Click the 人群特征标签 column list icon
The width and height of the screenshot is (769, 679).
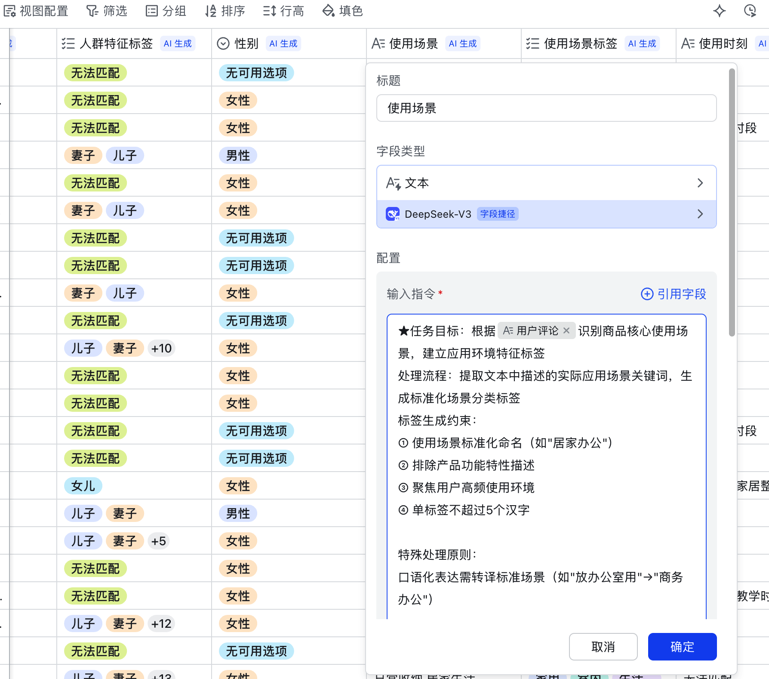point(68,43)
